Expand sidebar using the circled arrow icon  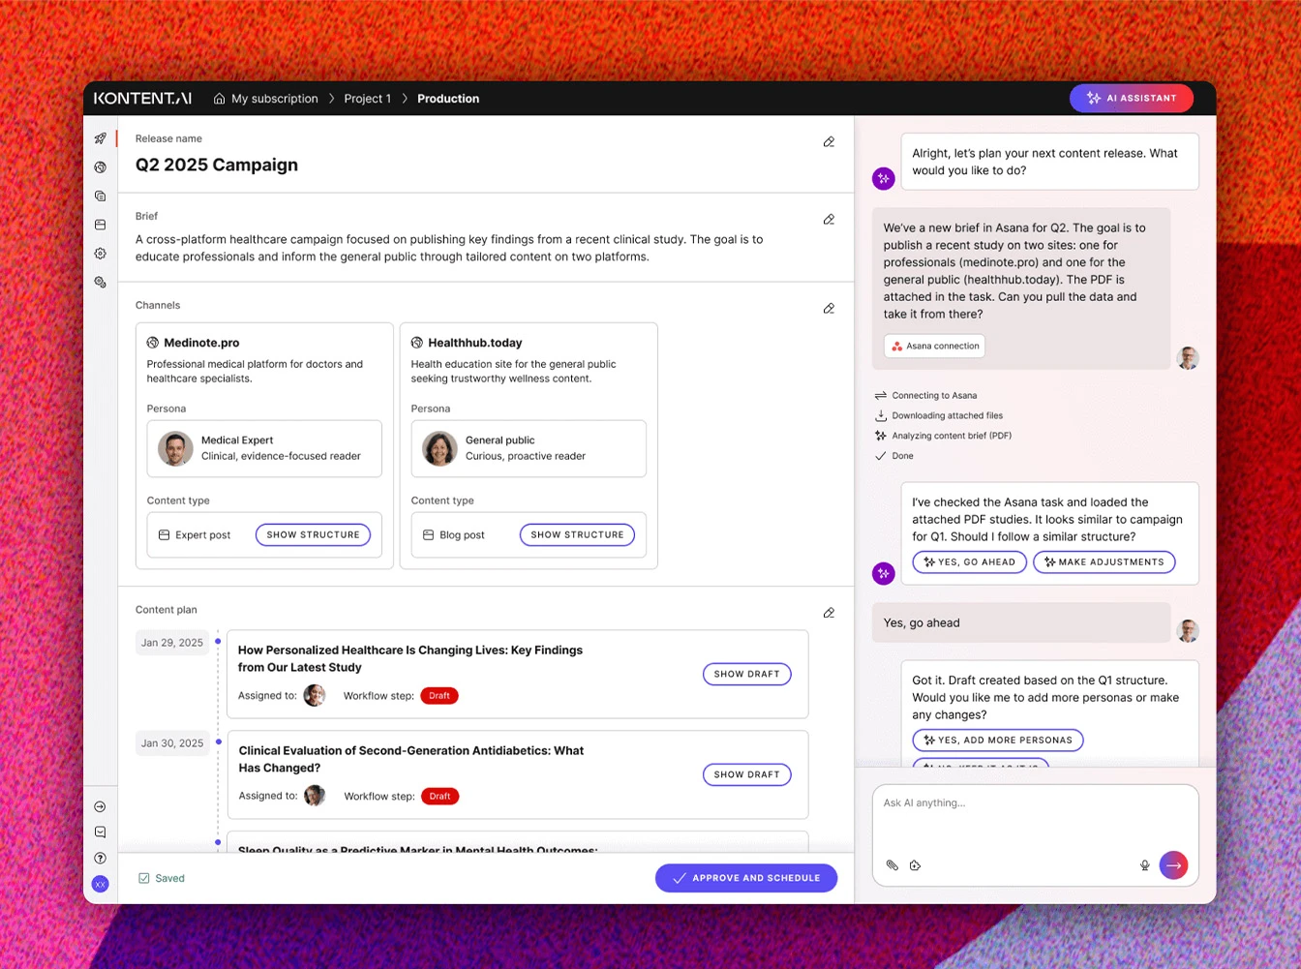[100, 806]
